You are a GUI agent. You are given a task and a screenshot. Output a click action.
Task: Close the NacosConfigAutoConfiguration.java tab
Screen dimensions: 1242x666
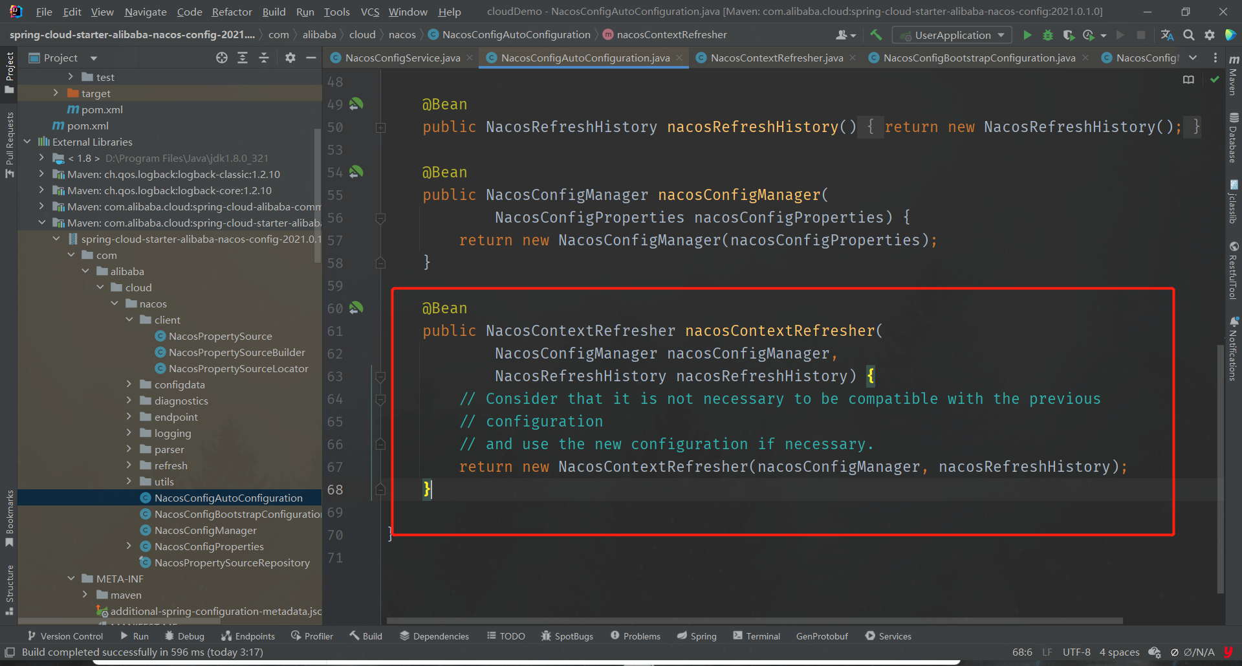(679, 58)
